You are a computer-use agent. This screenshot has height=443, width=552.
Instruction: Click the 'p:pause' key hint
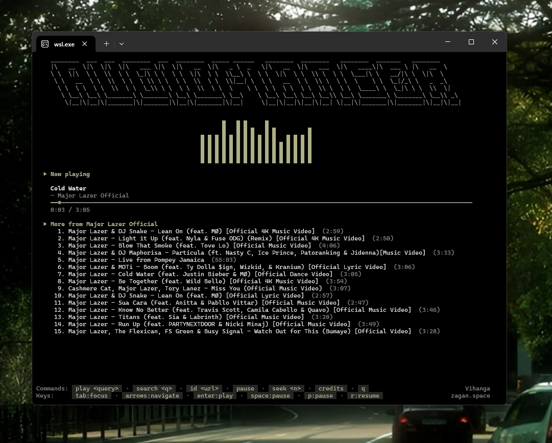coord(320,396)
